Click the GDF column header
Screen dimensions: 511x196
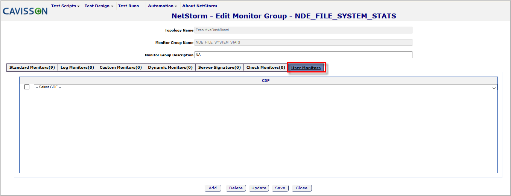point(266,80)
